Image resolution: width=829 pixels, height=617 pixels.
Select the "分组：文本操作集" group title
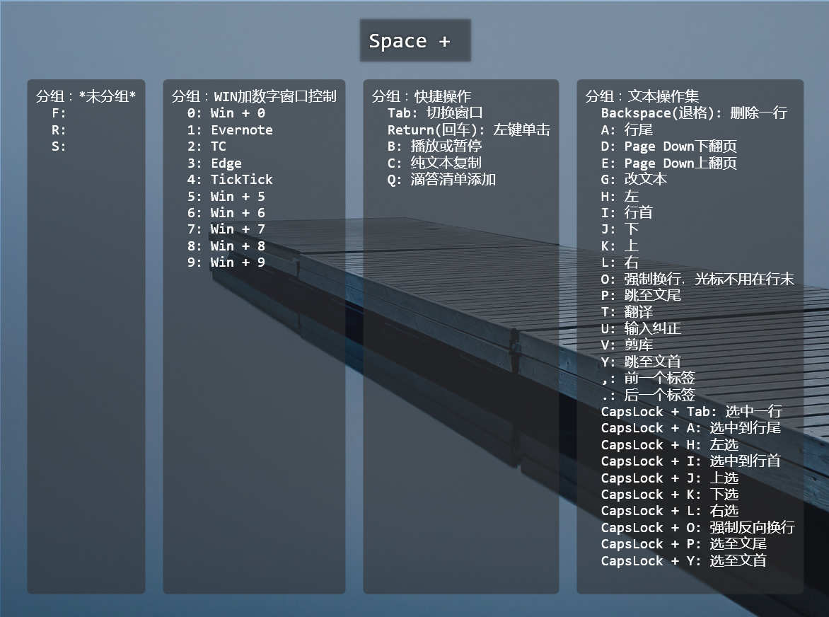coord(642,96)
